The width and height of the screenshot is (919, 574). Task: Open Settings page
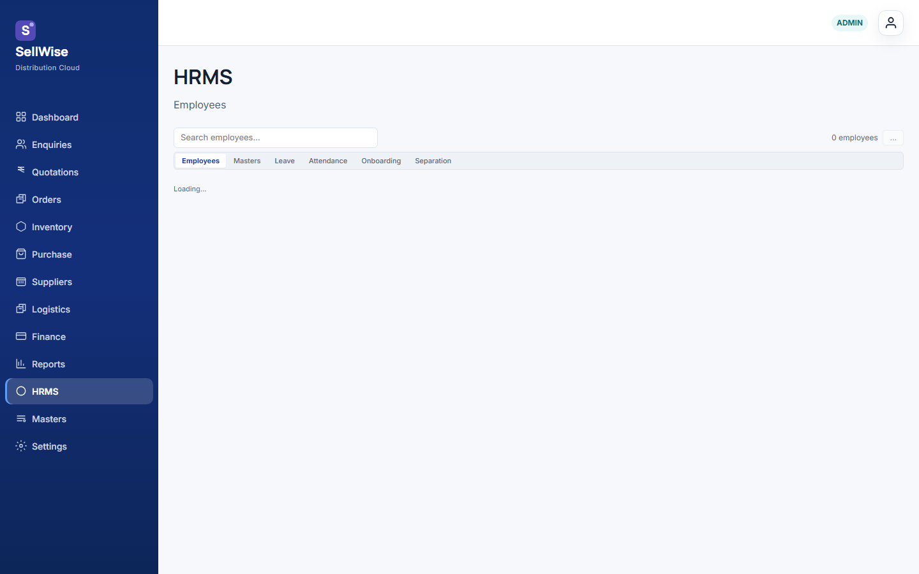pos(79,446)
